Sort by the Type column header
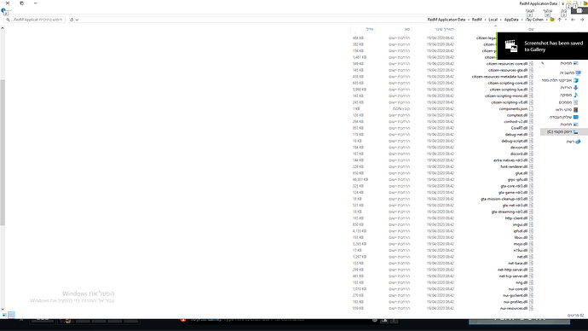This screenshot has height=331, width=588. point(407,29)
